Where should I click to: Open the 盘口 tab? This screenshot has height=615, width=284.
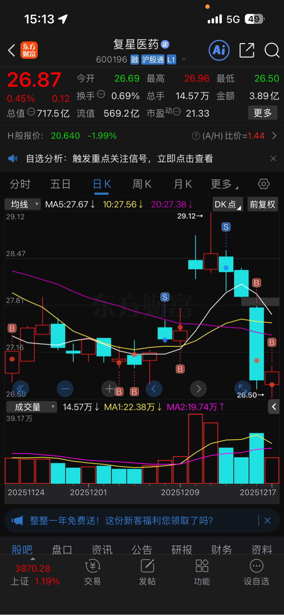point(62,550)
